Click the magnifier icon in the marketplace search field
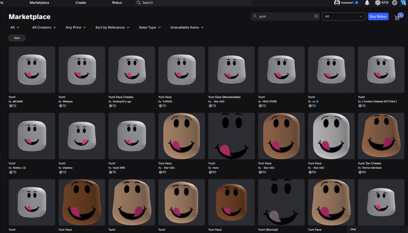Viewport: 408px width, 233px height. click(255, 16)
